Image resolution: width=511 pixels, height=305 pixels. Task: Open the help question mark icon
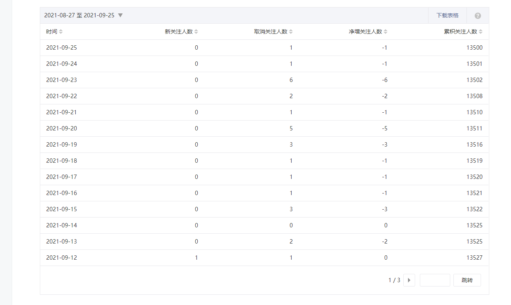pos(477,16)
